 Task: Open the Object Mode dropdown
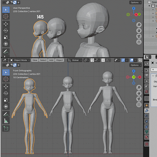click(20, 60)
